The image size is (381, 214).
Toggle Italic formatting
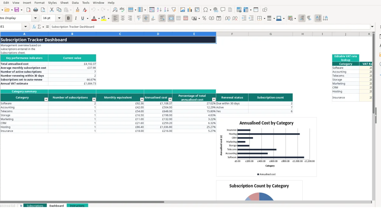[76, 18]
